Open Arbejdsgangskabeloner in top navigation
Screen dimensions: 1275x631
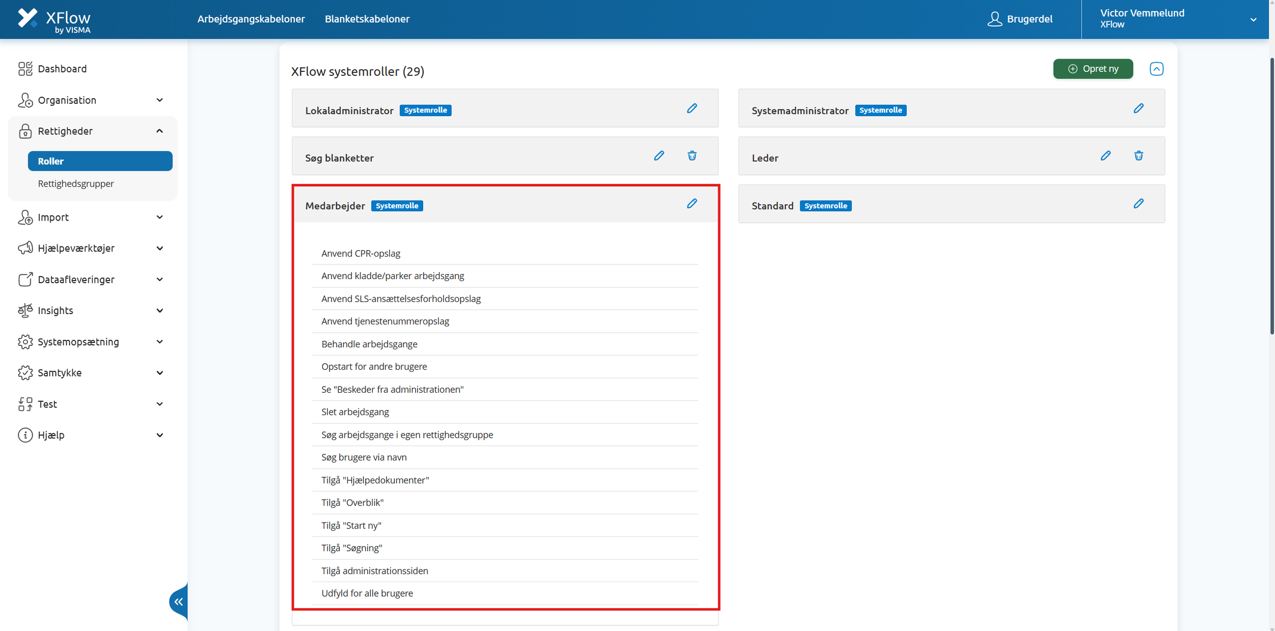tap(251, 19)
